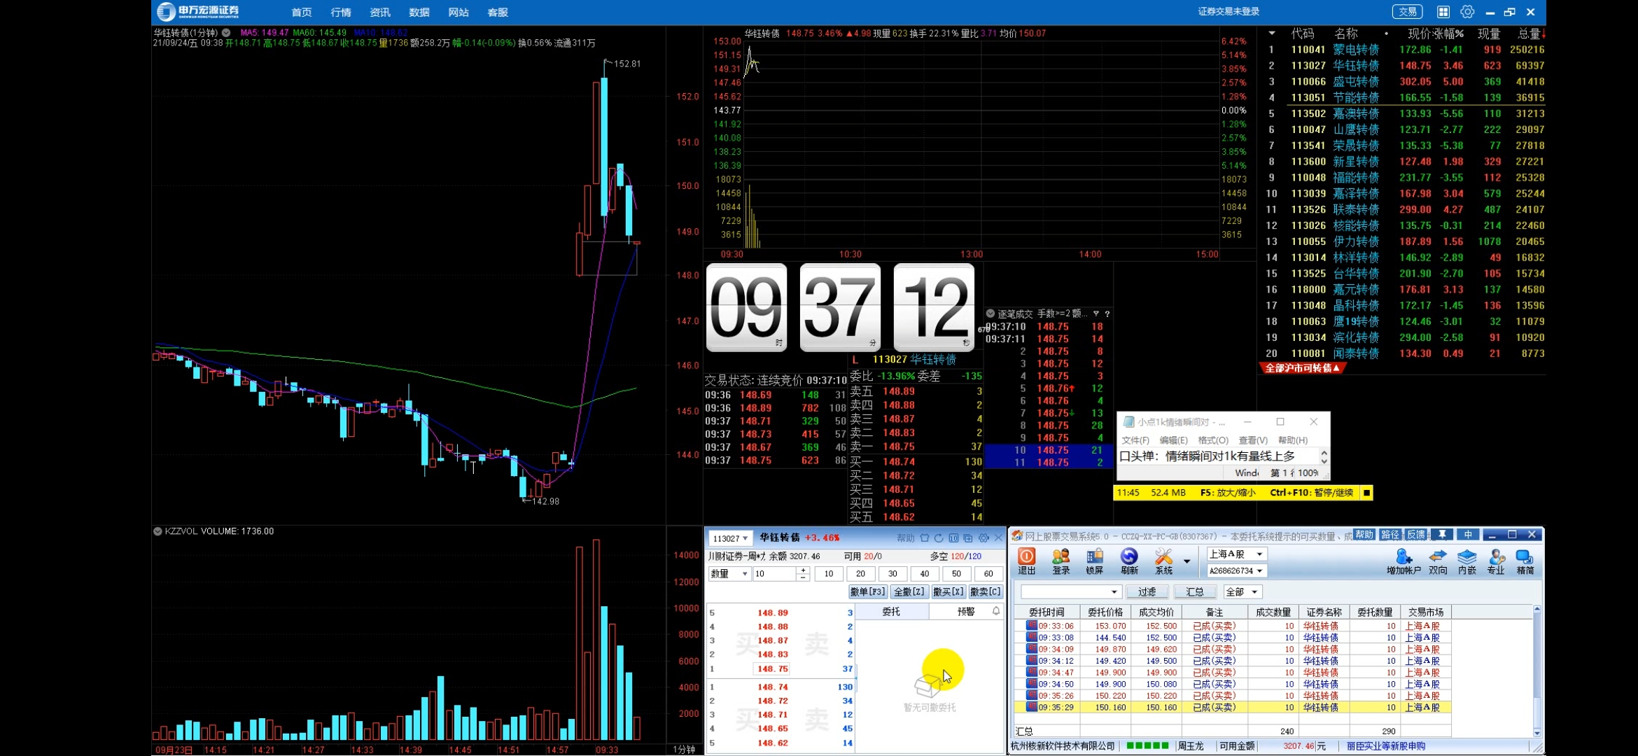Open the 上海A股 market dropdown
The height and width of the screenshot is (756, 1638).
(1237, 554)
